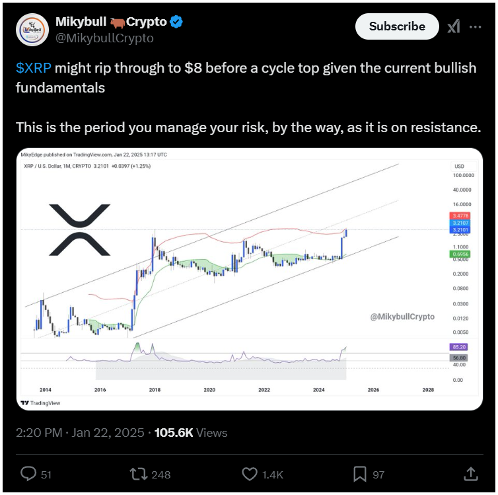Click the share upload icon

(471, 474)
